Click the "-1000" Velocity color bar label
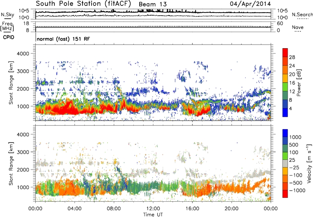The height and width of the screenshot is (217, 313). 297,190
